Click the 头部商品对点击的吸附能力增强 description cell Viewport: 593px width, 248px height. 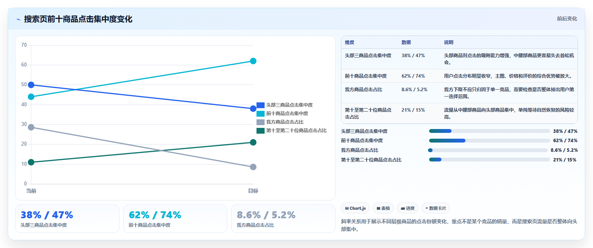509,59
